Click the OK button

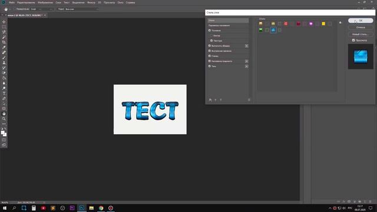(x=361, y=21)
